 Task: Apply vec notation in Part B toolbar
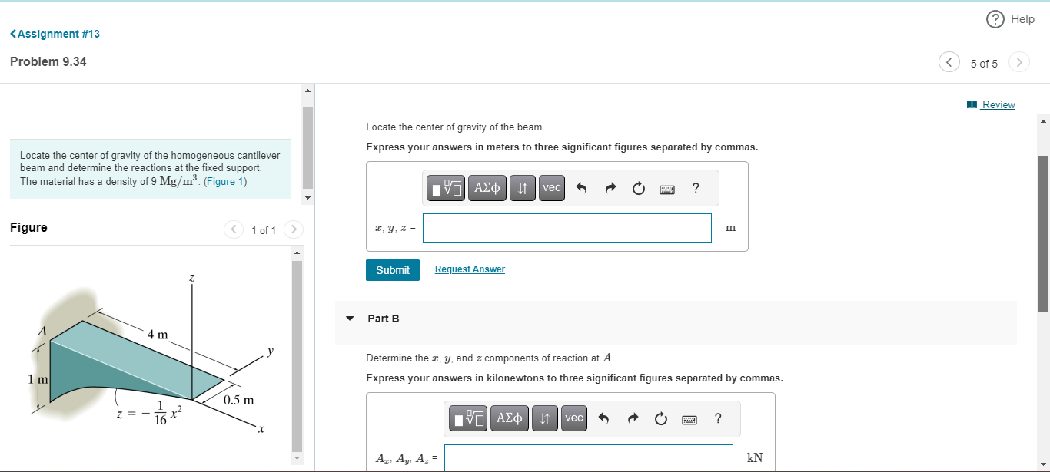pos(573,418)
